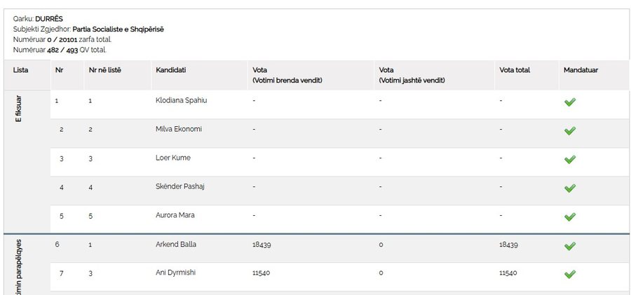The width and height of the screenshot is (631, 295).
Task: Click the Nr në listë header
Action: tap(104, 70)
